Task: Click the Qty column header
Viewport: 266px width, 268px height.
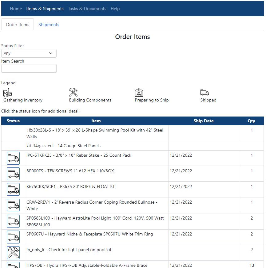Action: pos(252,121)
